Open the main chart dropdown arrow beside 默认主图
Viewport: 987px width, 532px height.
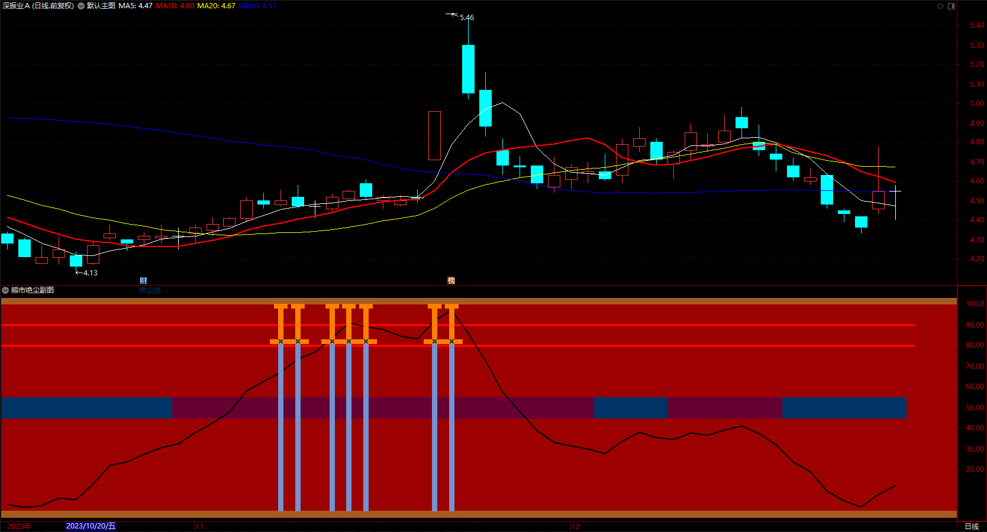click(81, 6)
